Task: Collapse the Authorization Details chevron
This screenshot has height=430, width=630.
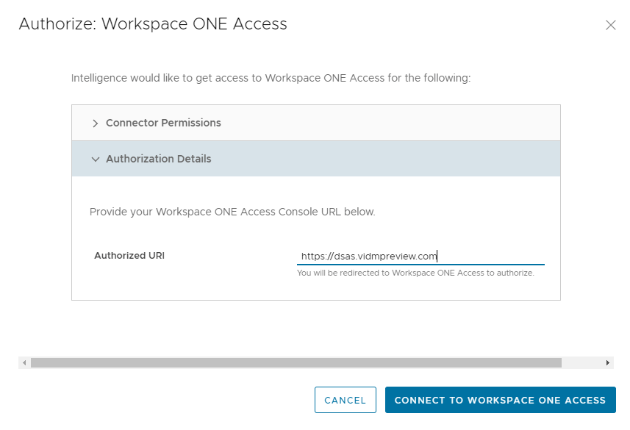Action: click(x=95, y=159)
